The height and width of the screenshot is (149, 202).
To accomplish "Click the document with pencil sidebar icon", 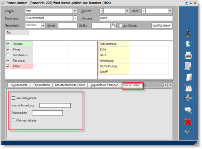I will point(189,44).
